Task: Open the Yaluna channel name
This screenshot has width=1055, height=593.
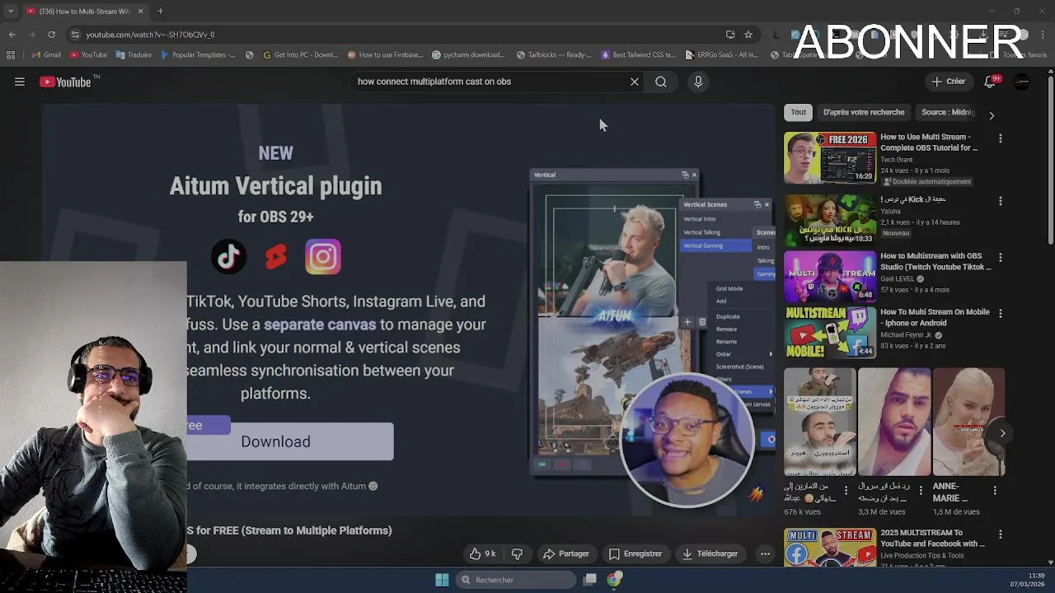Action: 890,212
